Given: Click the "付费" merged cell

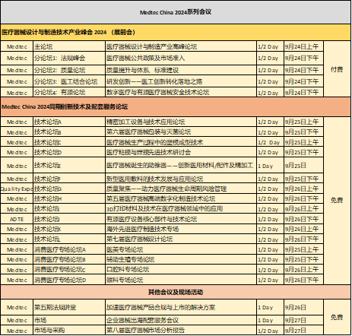Looking at the screenshot, I should 337,69.
